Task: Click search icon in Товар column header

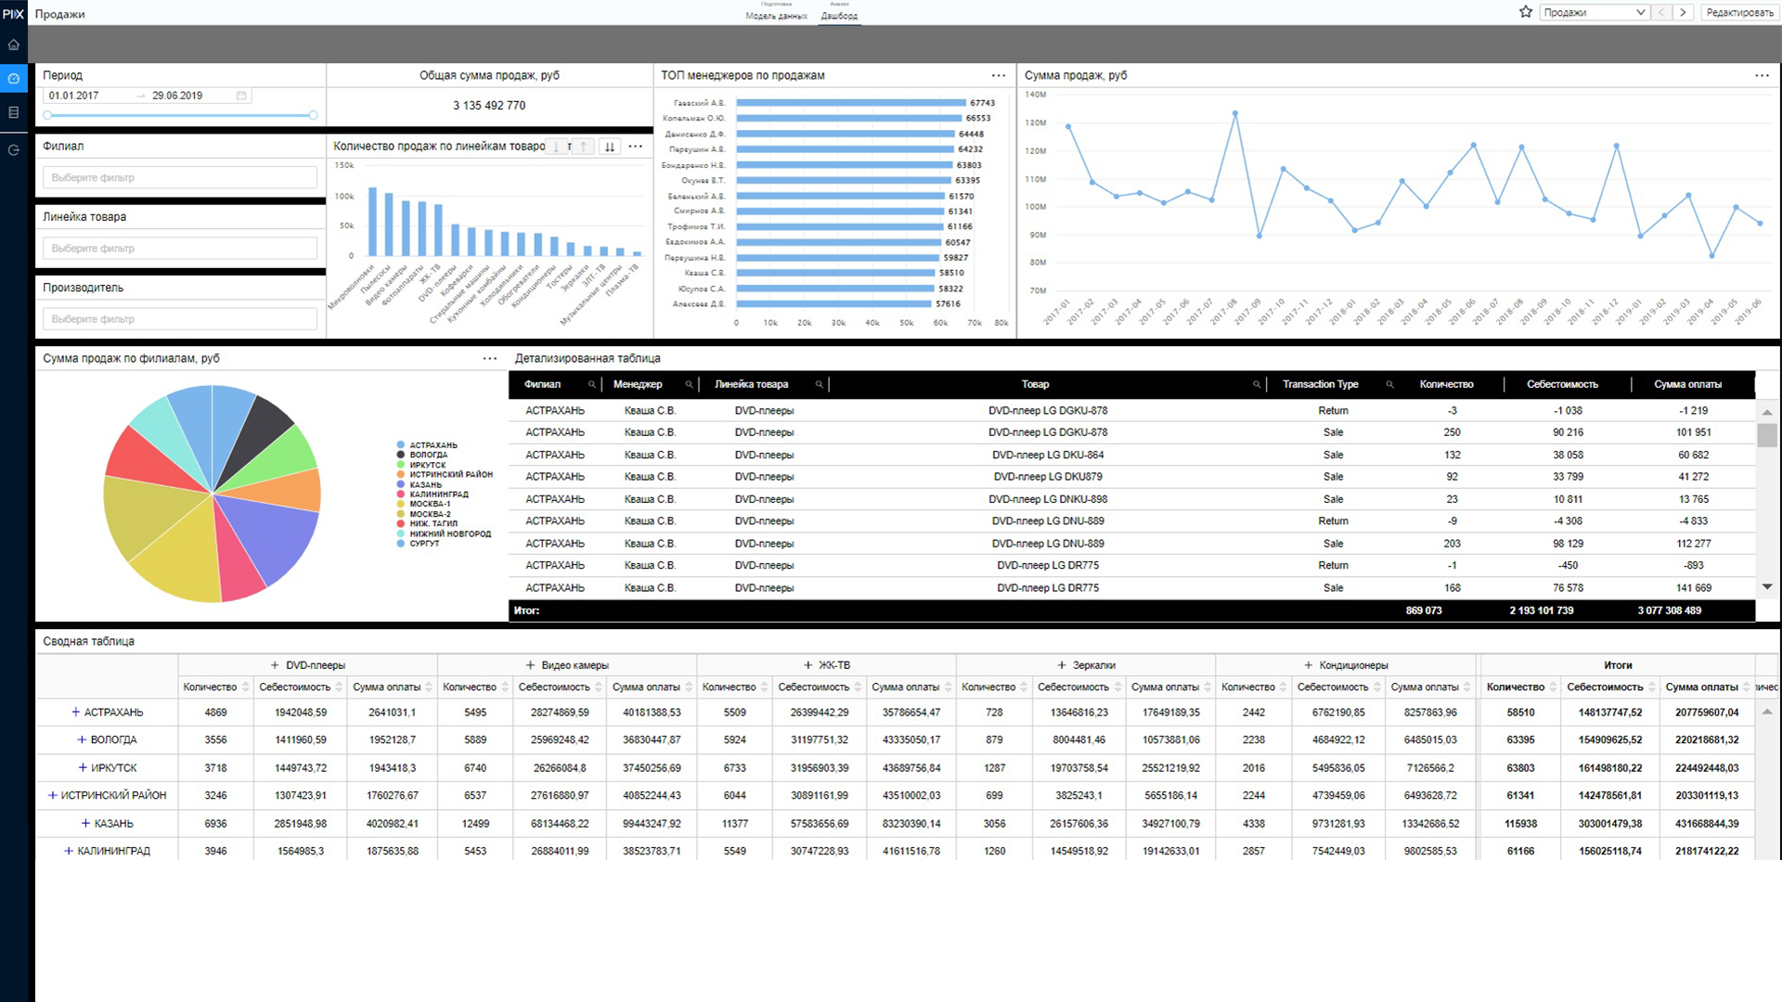Action: coord(1257,384)
